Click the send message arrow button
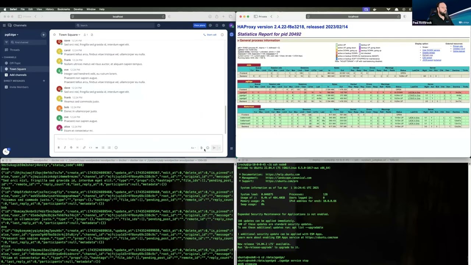This screenshot has height=265, width=471. coord(214,148)
